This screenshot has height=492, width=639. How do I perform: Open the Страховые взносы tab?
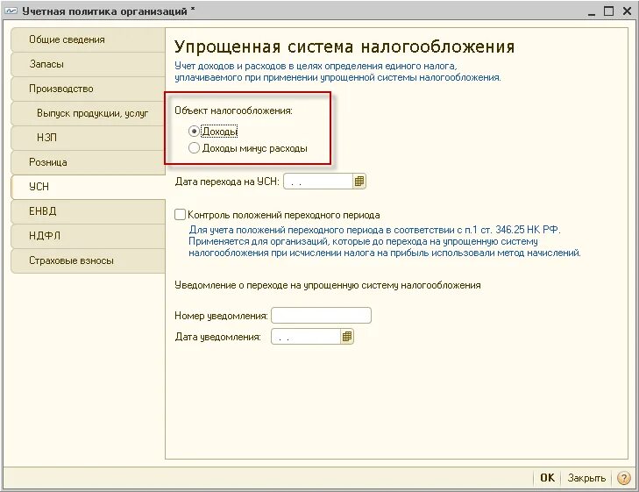point(88,260)
